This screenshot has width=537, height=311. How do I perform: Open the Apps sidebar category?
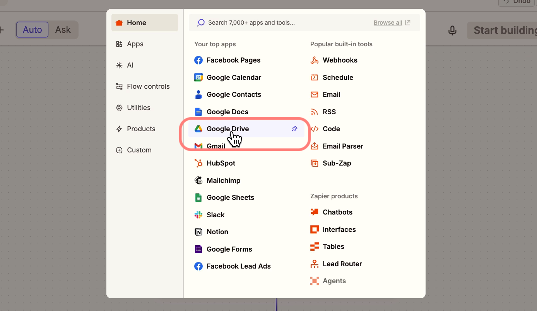tap(145, 44)
